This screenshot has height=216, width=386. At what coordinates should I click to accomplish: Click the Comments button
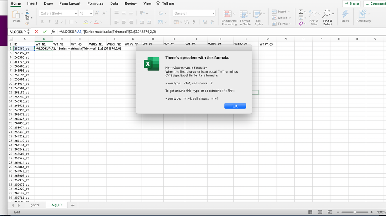(375, 3)
